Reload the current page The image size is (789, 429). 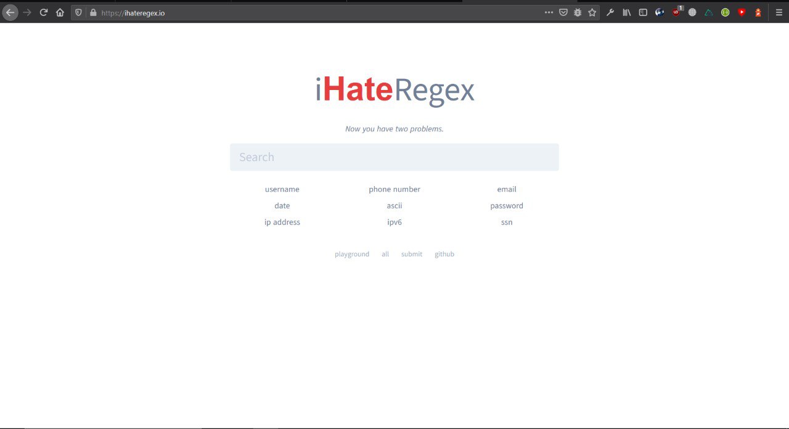[x=44, y=12]
